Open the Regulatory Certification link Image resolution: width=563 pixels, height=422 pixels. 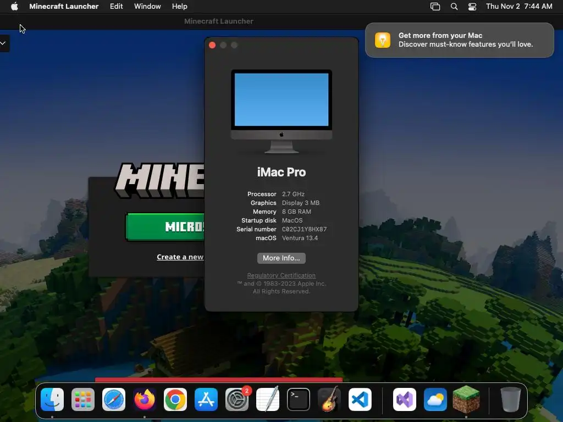point(281,275)
